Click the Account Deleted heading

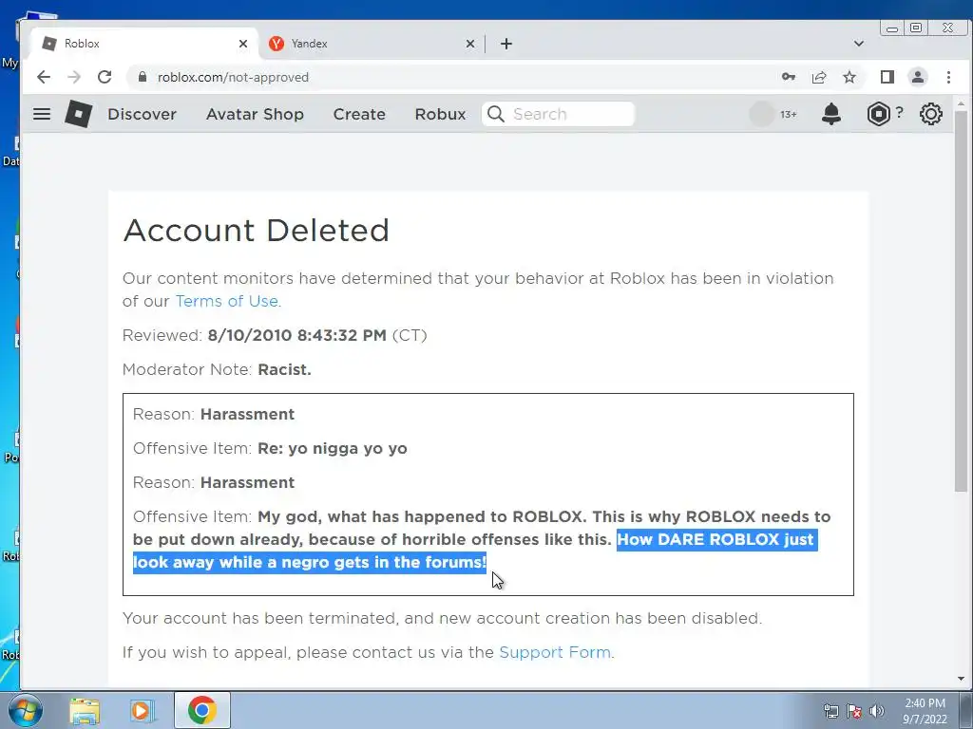[x=257, y=231]
